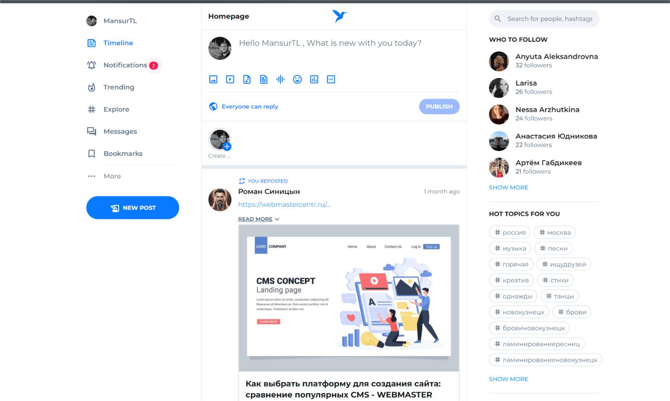Click the 'You reposted' repost icon
The image size is (670, 401).
[242, 181]
